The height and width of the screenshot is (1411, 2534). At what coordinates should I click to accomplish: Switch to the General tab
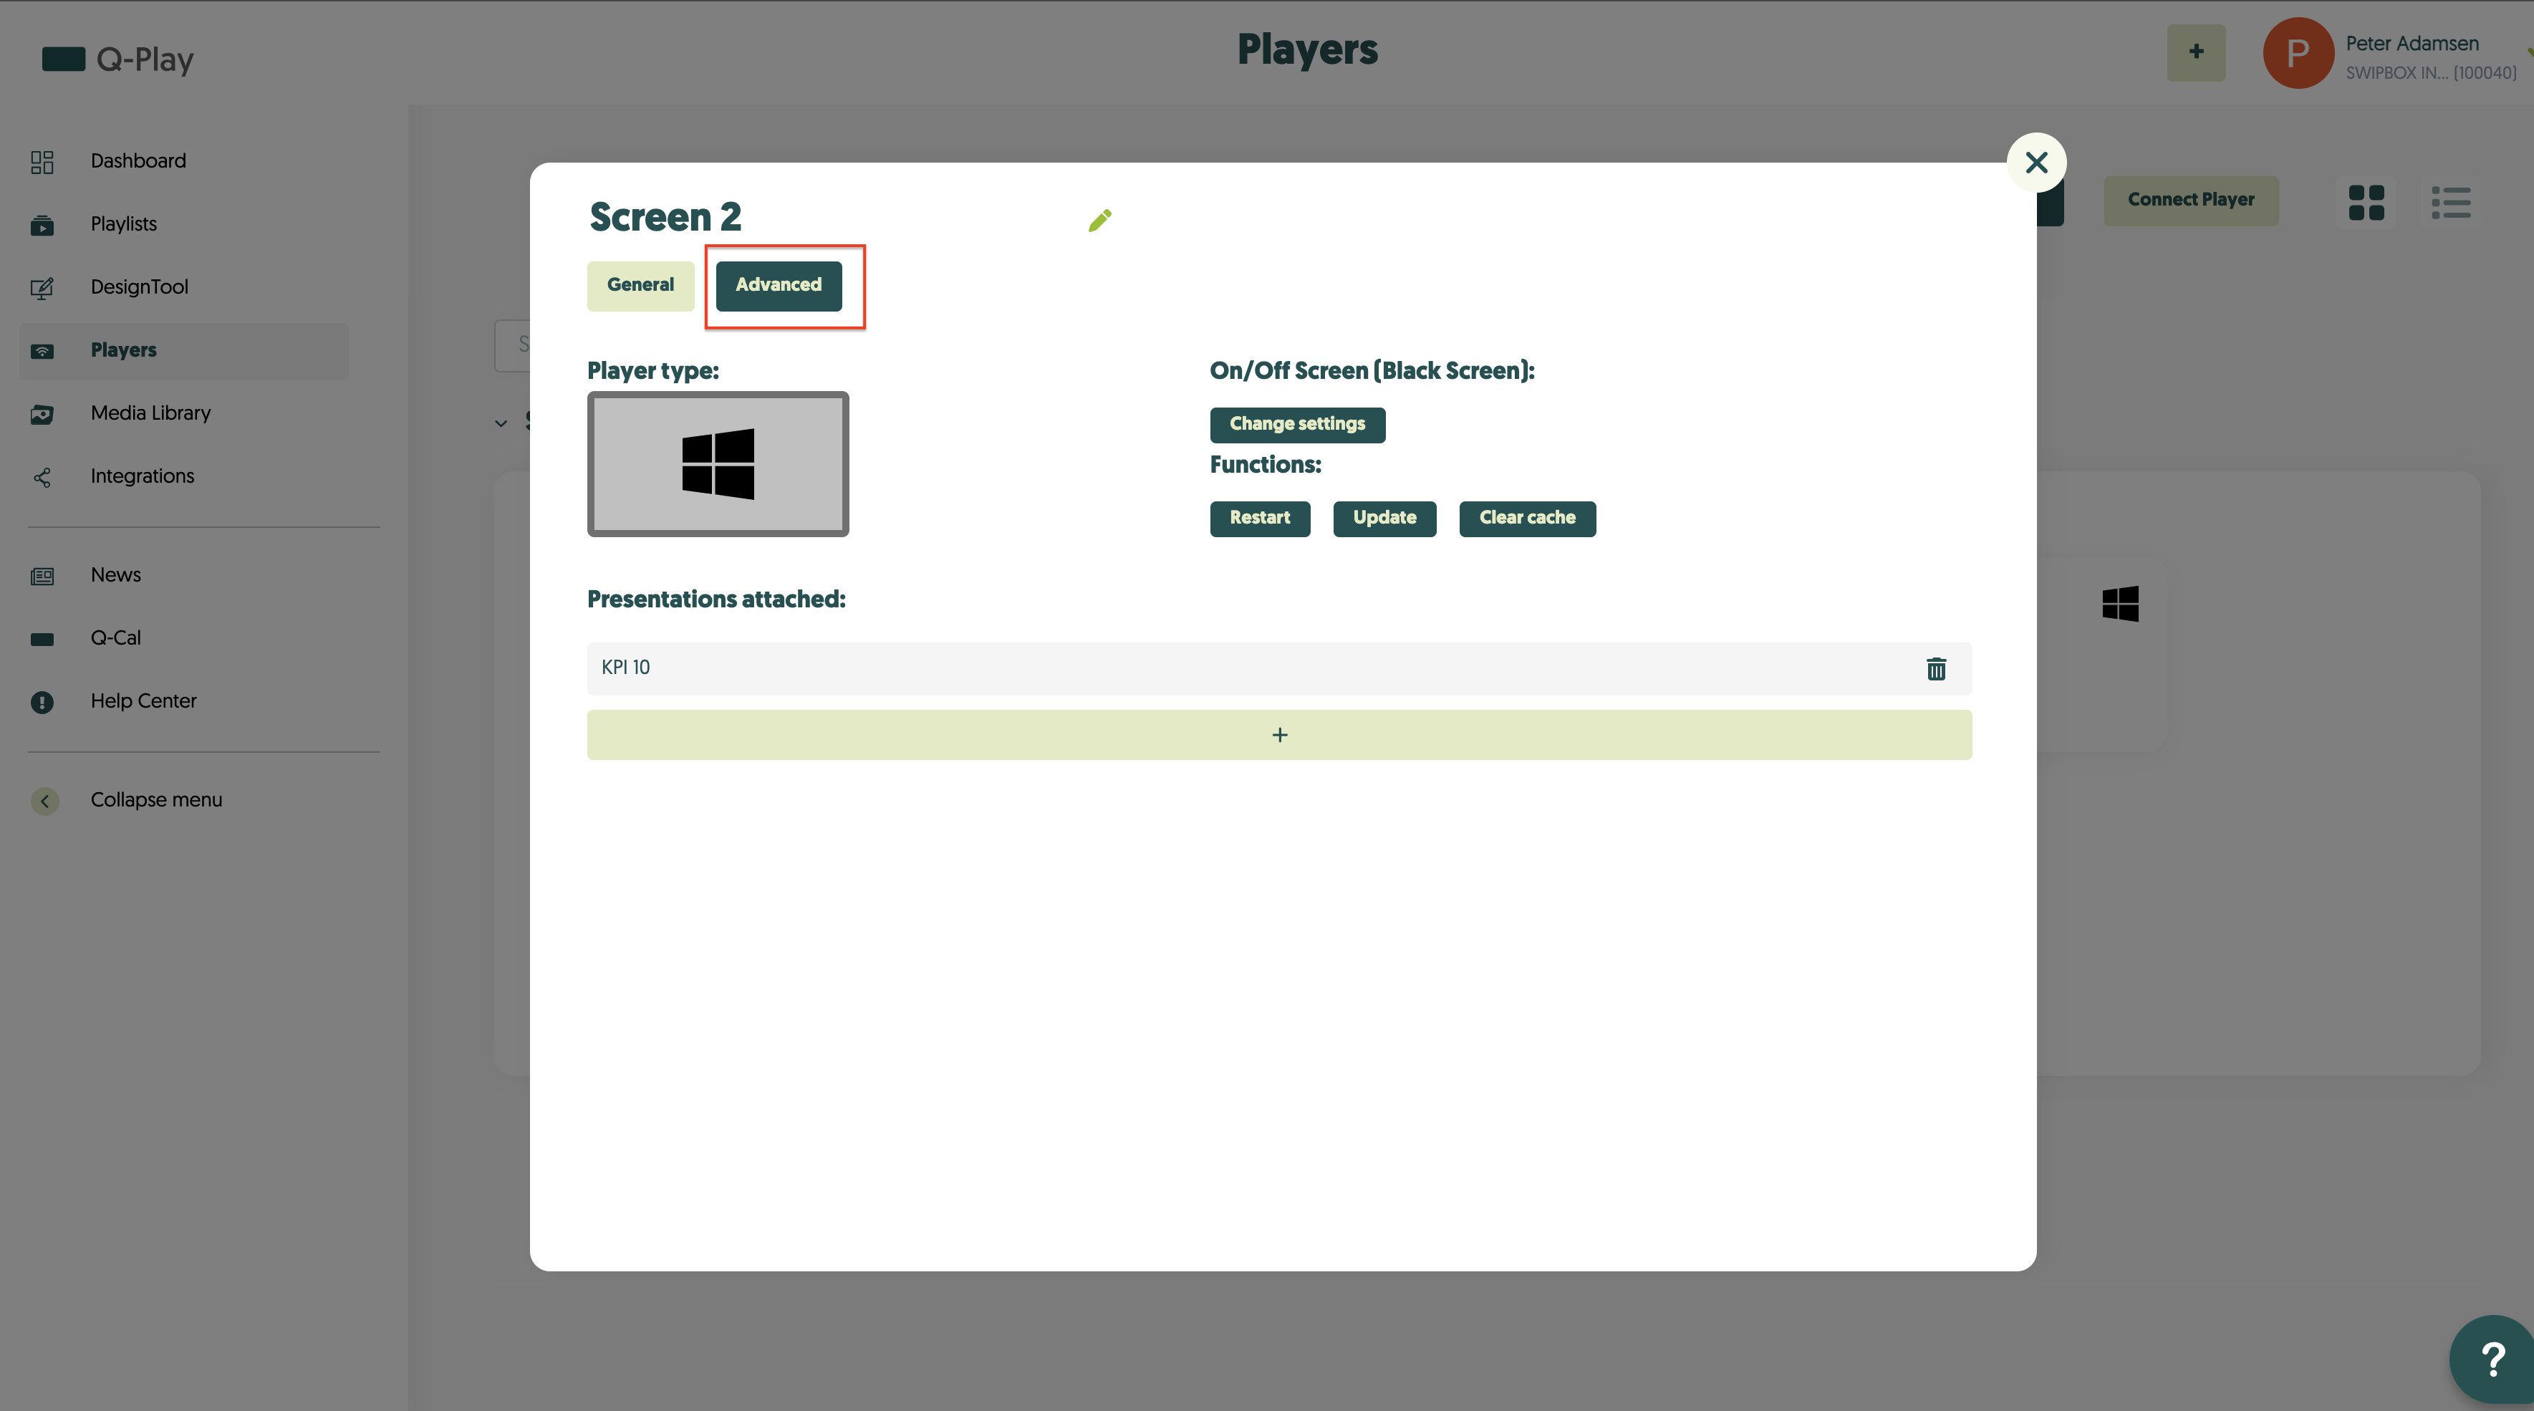pos(640,285)
